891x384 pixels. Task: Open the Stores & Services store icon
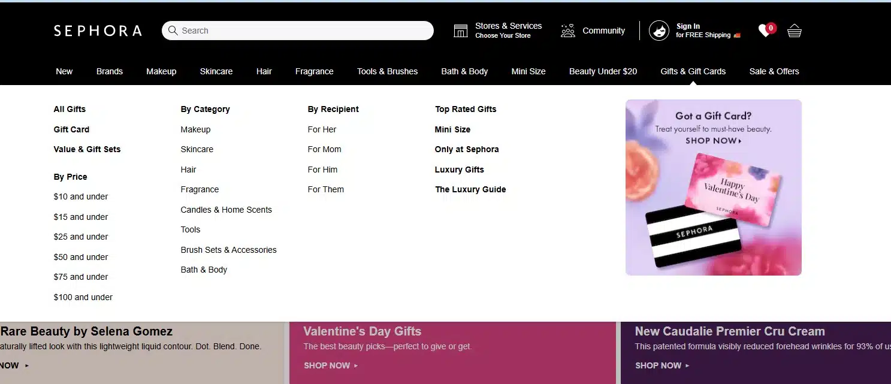461,31
